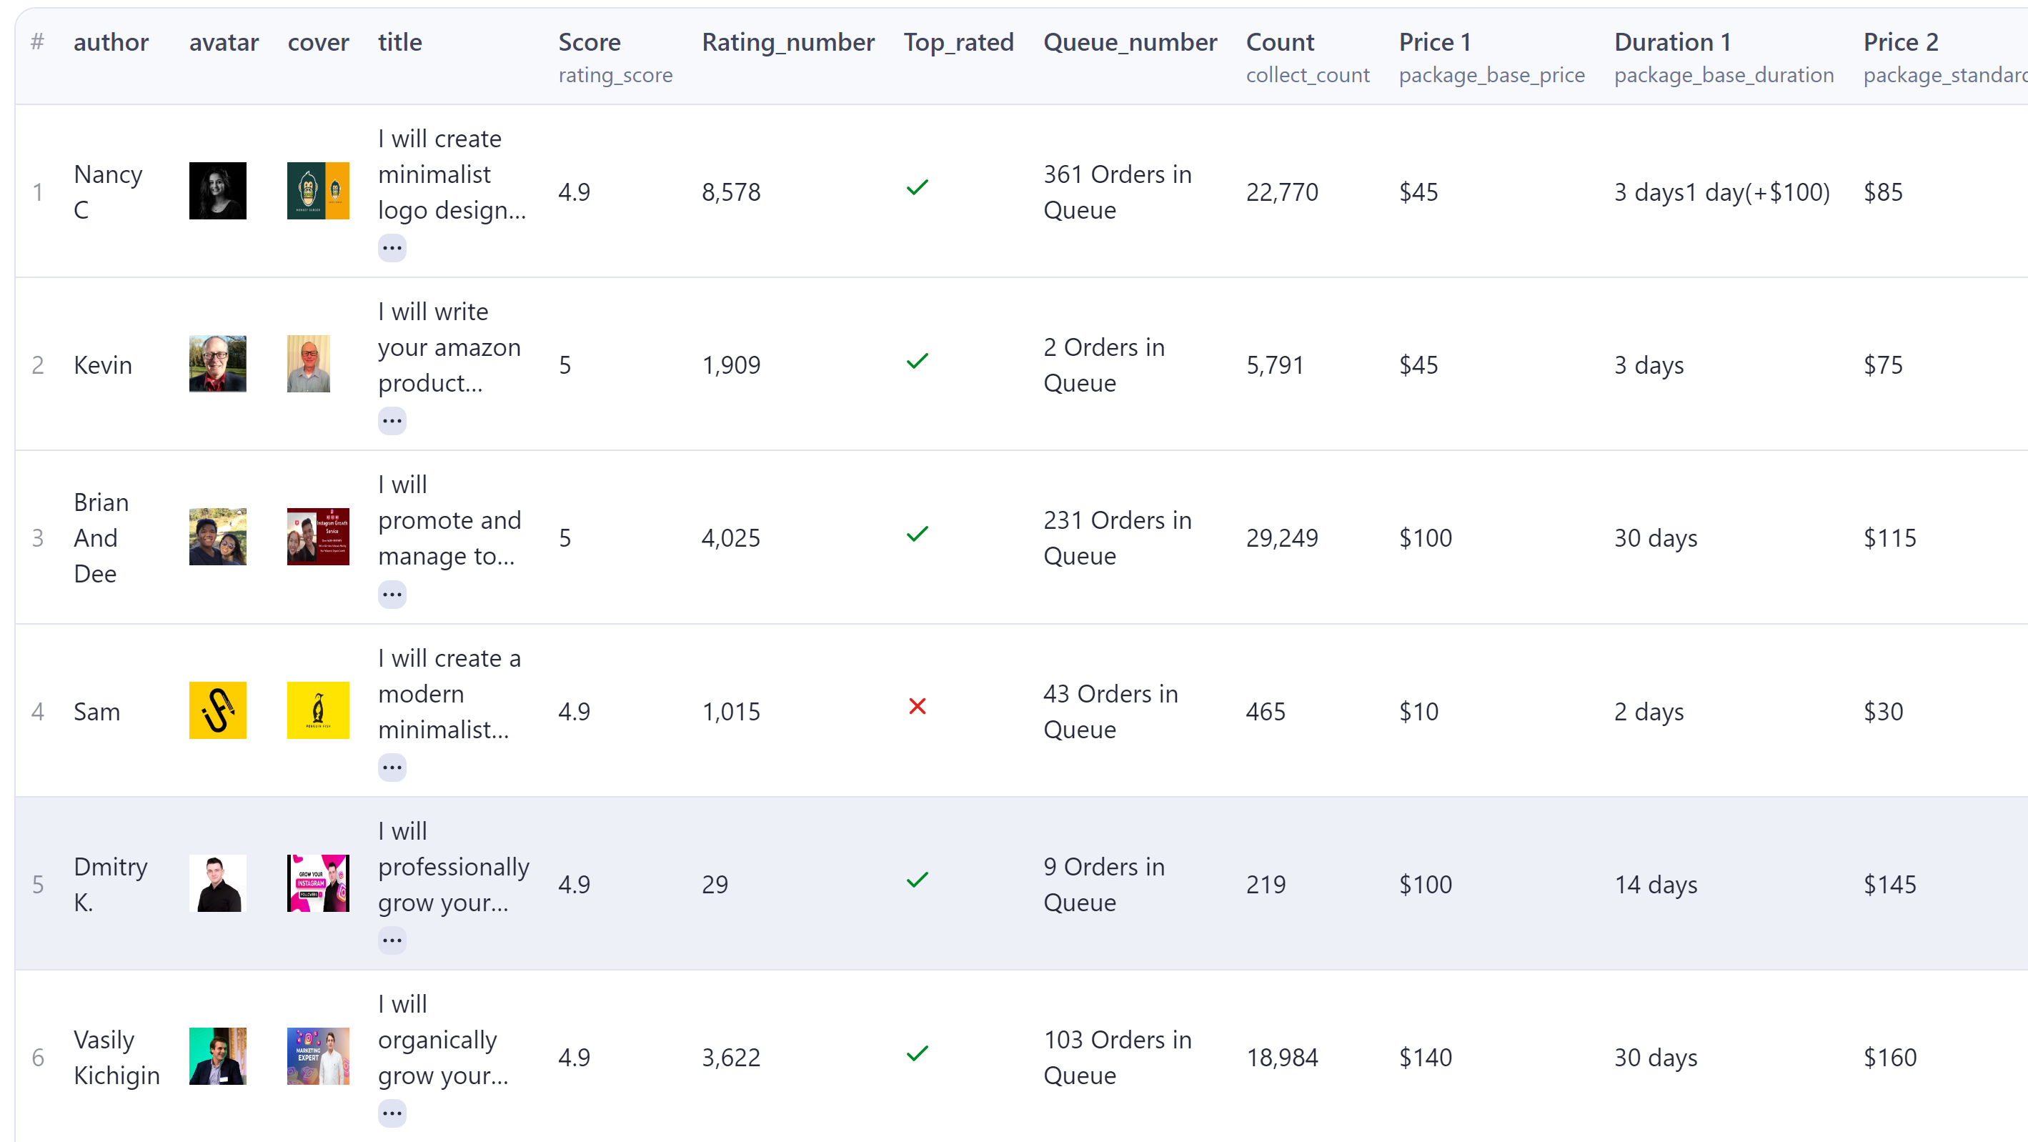Select row number 5 for Dmitry K.
This screenshot has height=1142, width=2028.
[38, 884]
